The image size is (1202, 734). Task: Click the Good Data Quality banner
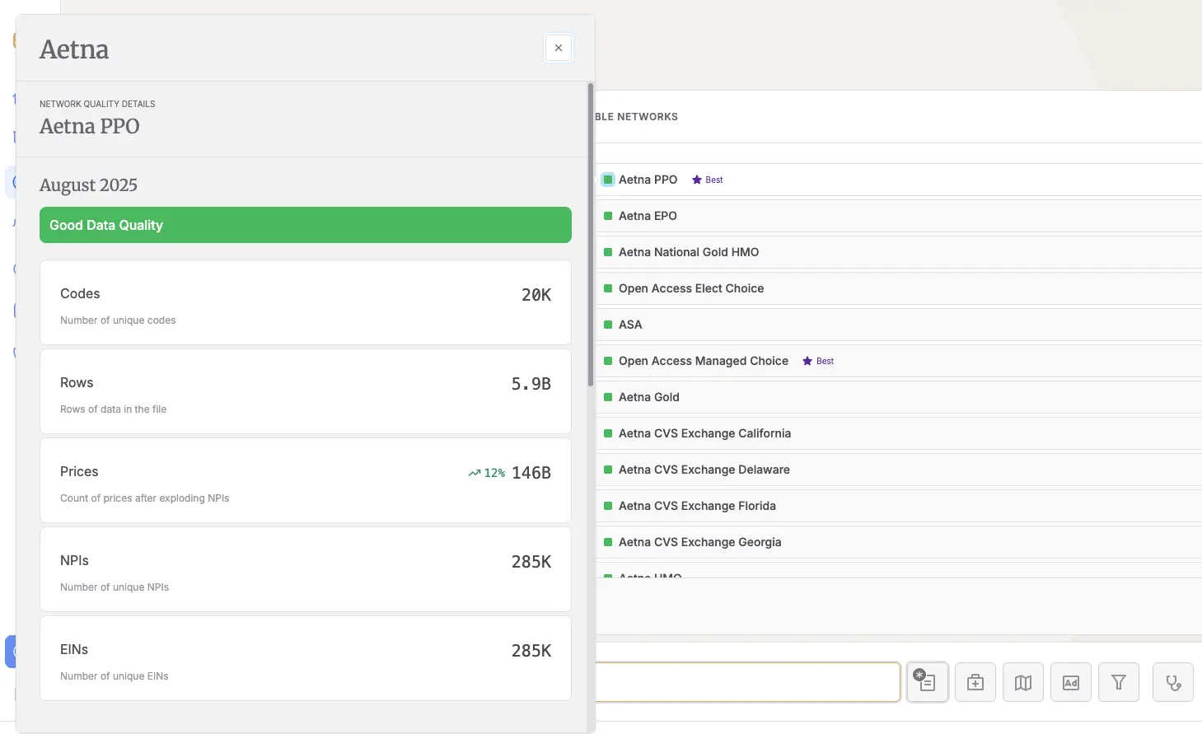[x=306, y=225]
